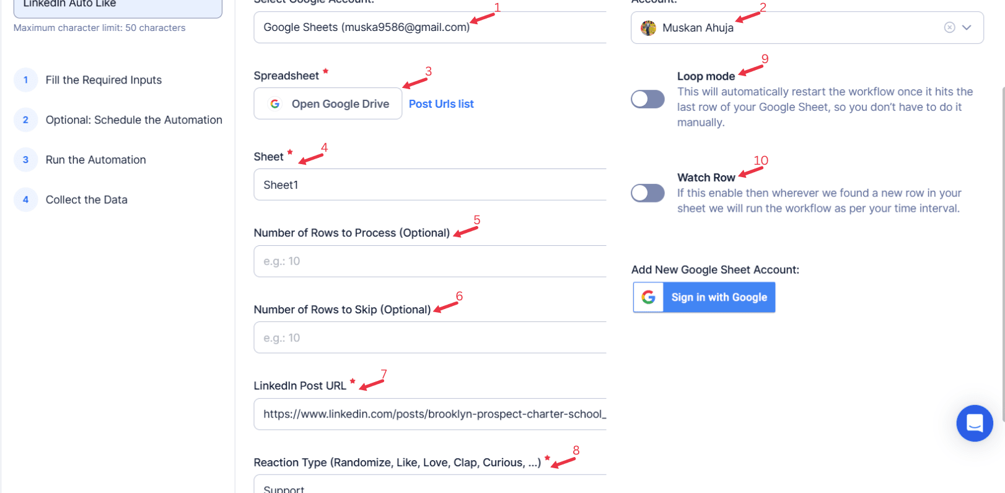Click the Google G icon in Open Google Drive
Image resolution: width=1005 pixels, height=493 pixels.
click(x=275, y=104)
